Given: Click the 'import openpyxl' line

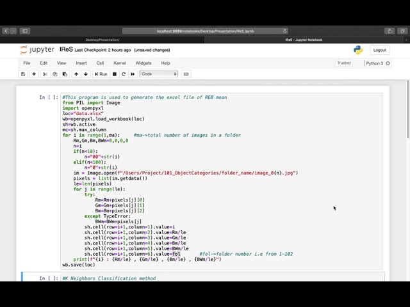Looking at the screenshot, I should point(83,108).
